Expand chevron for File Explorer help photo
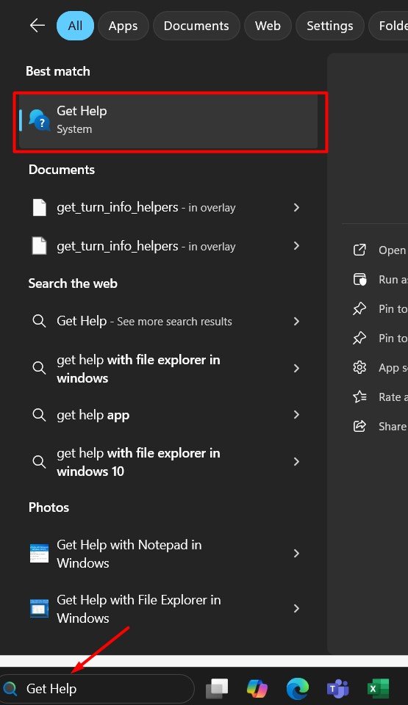 coord(296,608)
